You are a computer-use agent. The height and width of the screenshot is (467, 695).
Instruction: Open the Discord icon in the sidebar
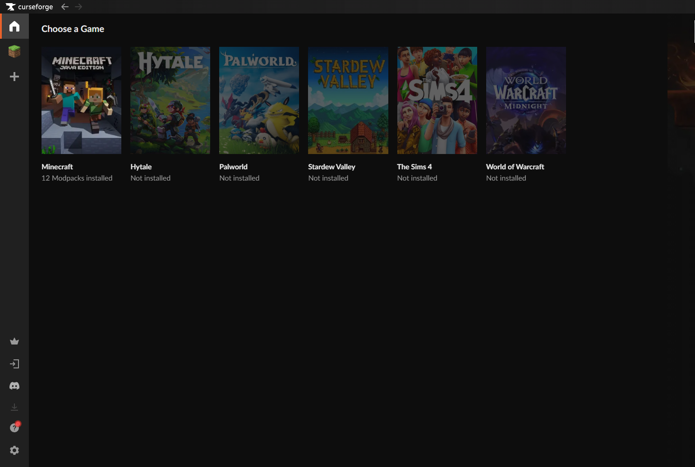[14, 386]
